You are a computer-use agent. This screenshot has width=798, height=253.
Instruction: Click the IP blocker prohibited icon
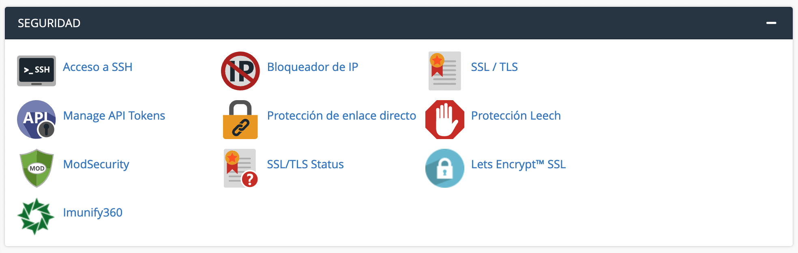click(x=240, y=71)
